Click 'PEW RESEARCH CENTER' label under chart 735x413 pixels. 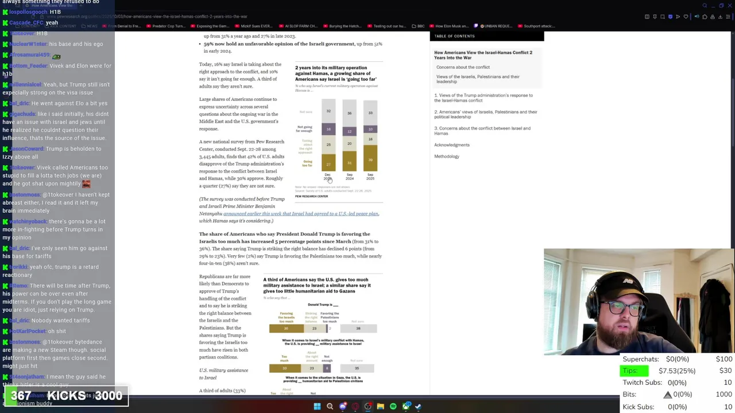[x=311, y=196]
